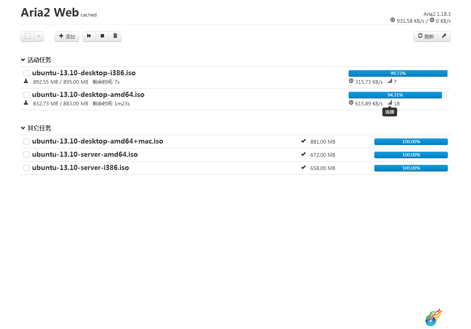Click progress bar of server-amd64.iso
Screen dimensions: 471x329
click(x=411, y=155)
